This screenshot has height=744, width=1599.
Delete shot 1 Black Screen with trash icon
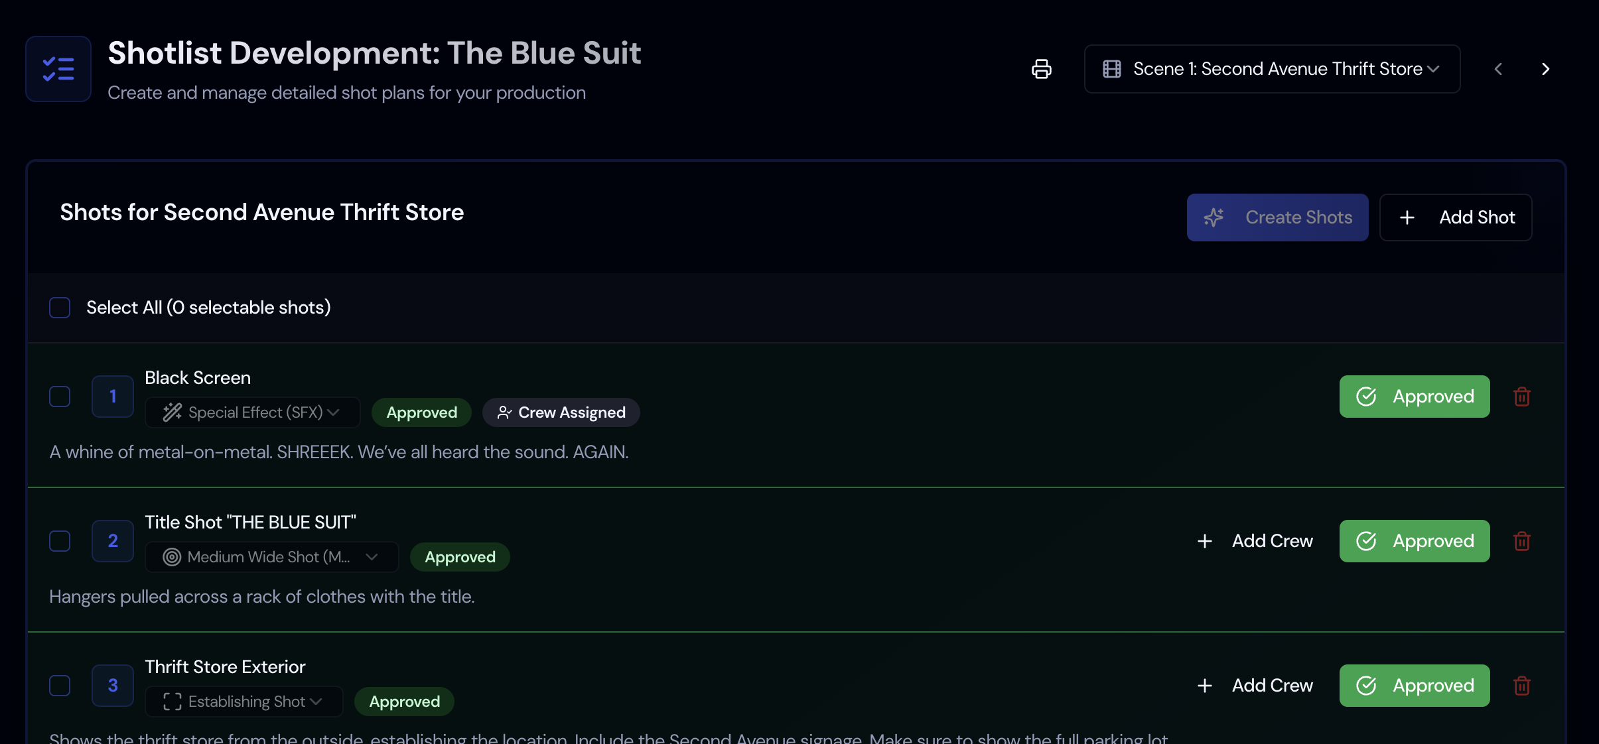tap(1522, 396)
